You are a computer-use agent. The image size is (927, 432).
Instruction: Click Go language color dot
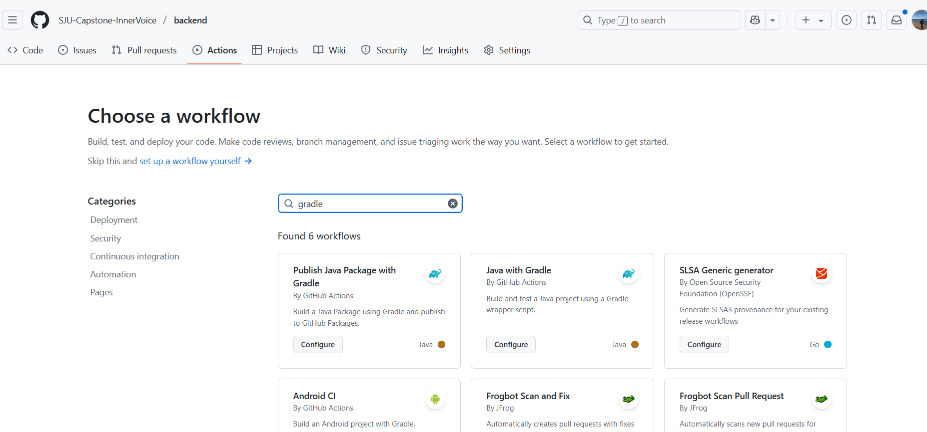[828, 345]
